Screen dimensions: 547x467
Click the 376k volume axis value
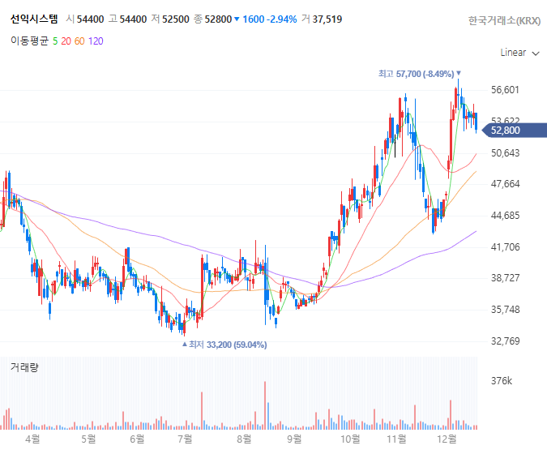point(502,381)
